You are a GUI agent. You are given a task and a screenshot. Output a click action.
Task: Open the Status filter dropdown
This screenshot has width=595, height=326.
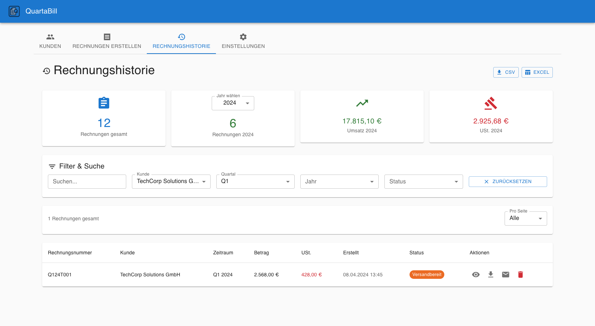[423, 181]
